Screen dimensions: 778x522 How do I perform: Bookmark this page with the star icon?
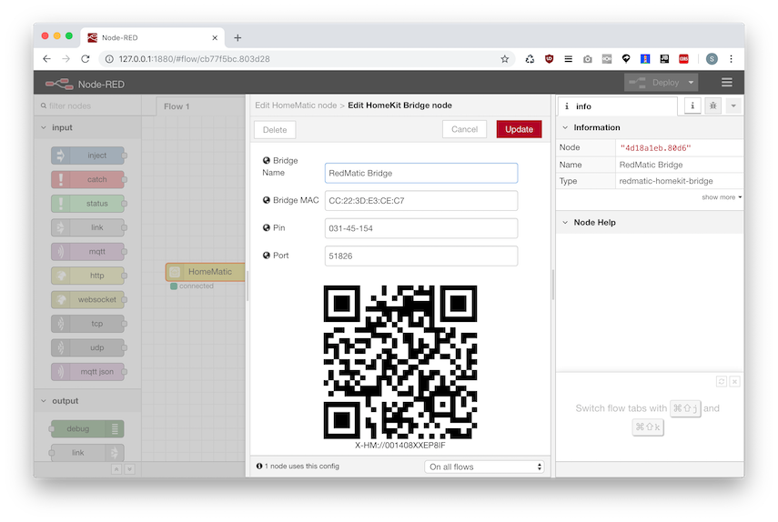point(505,59)
